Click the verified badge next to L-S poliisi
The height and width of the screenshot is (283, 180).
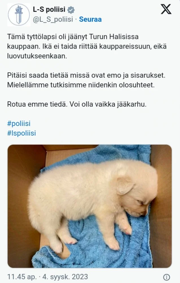[x=71, y=10]
